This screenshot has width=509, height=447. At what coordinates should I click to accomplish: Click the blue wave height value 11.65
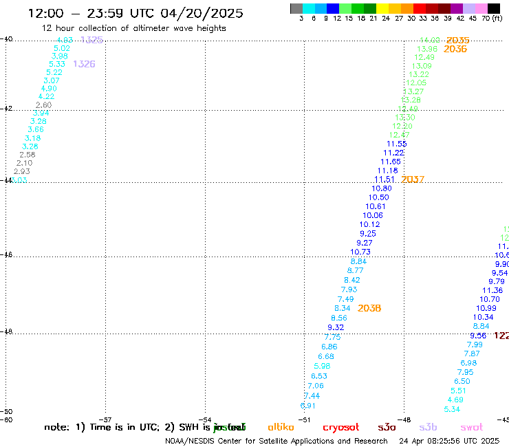tap(391, 162)
